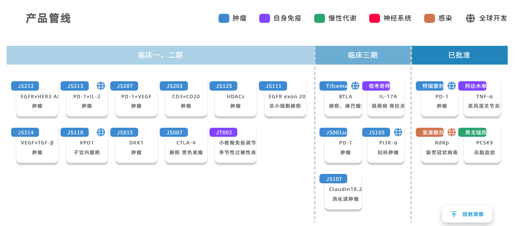This screenshot has width=523, height=226.
Task: Open the JS214 product tag
Action: coord(25,132)
